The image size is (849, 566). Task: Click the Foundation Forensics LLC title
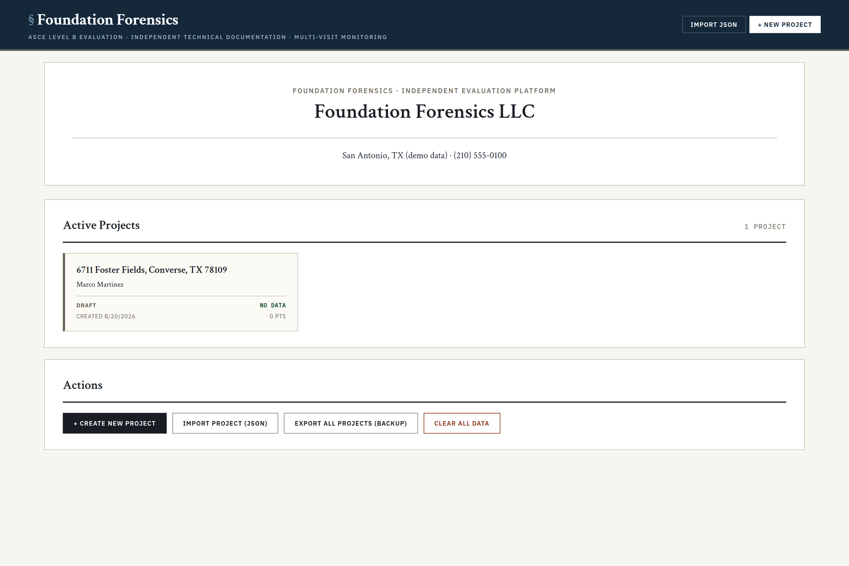click(x=424, y=111)
